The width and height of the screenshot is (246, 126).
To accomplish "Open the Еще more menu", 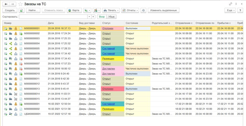I will click(230, 10).
